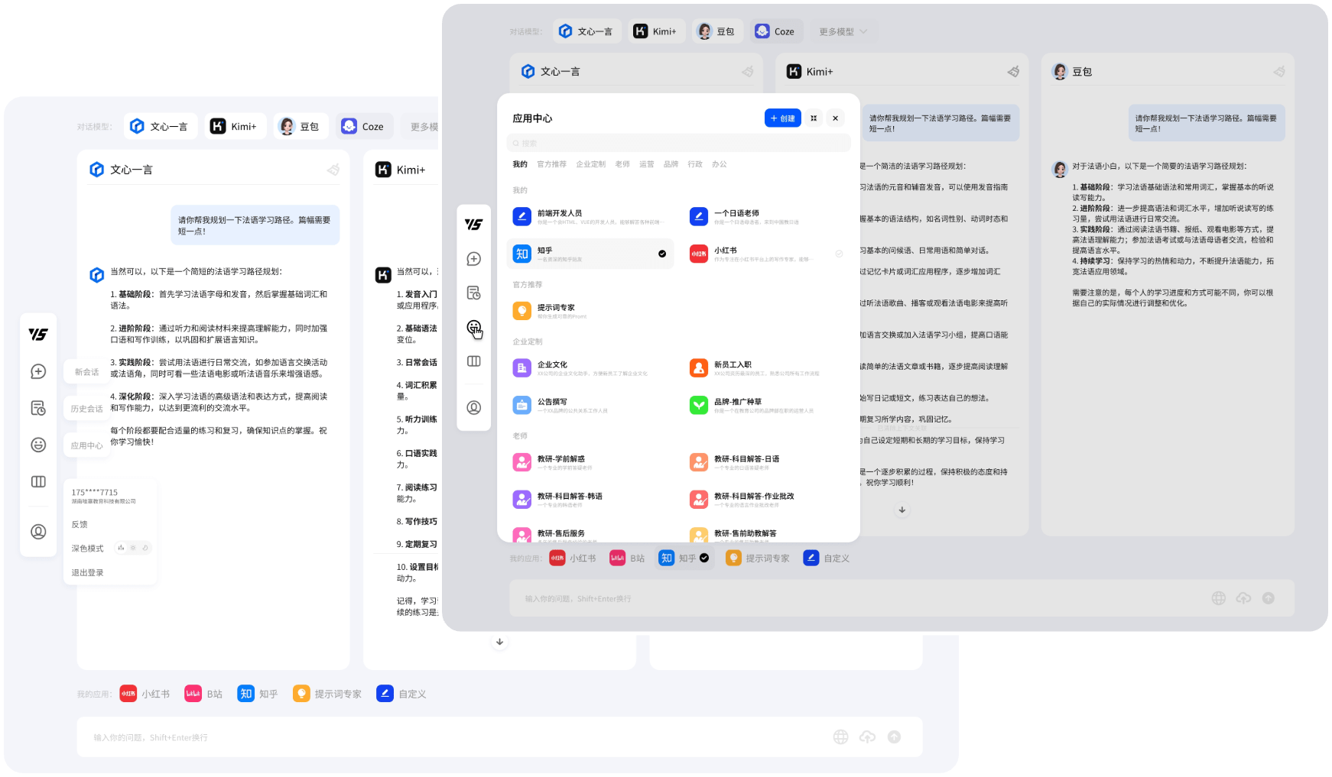
Task: Click the new chat icon in the front window sidebar
Action: pos(474,259)
